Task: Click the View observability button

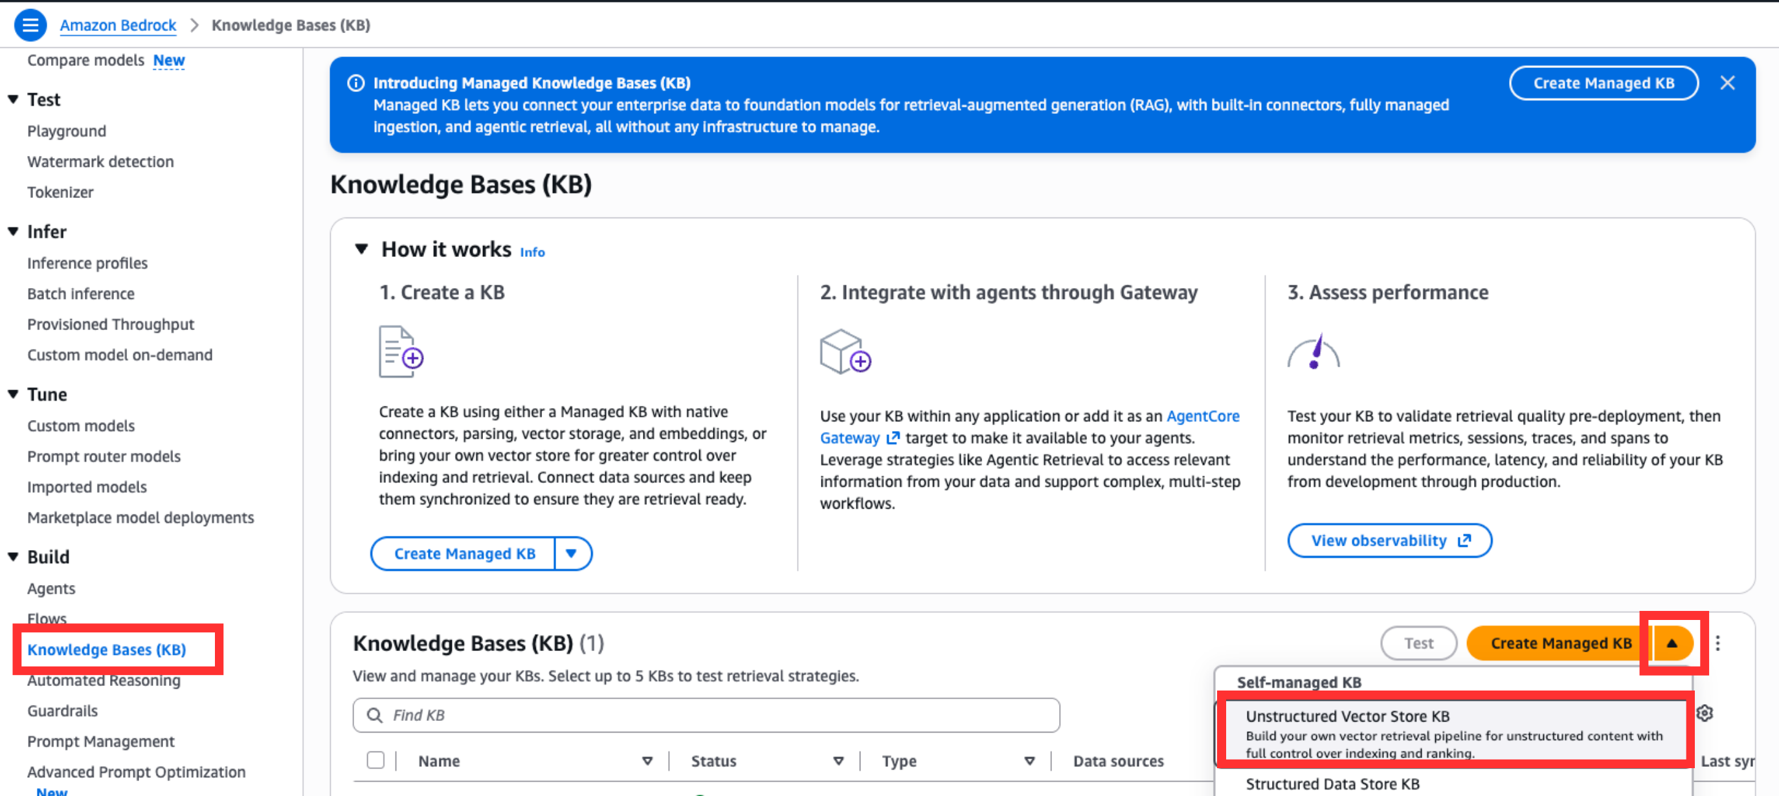Action: (1389, 540)
